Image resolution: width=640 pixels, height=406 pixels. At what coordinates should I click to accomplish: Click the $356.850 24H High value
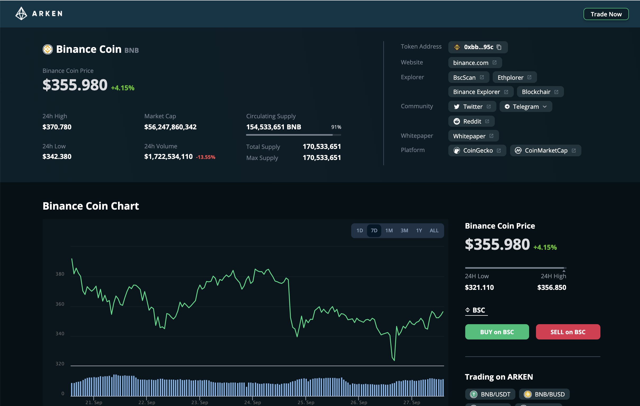[552, 287]
